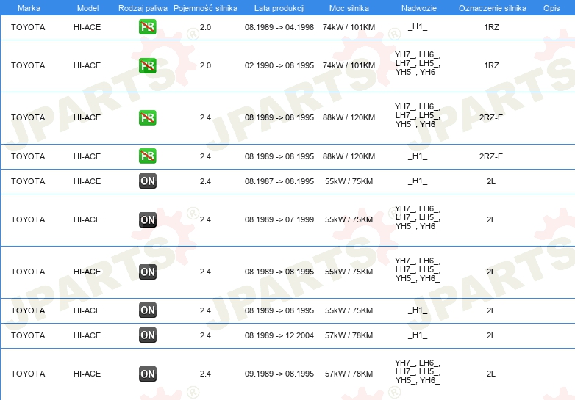575x400 pixels.
Task: Click HI-ACE in the 02.1990 row
Action: pyautogui.click(x=87, y=65)
